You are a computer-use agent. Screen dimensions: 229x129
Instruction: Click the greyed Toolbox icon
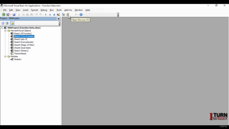(x=76, y=14)
